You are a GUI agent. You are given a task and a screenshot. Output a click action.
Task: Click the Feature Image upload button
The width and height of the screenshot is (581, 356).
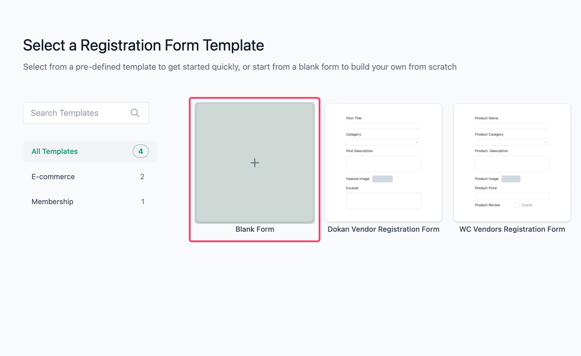click(x=382, y=179)
